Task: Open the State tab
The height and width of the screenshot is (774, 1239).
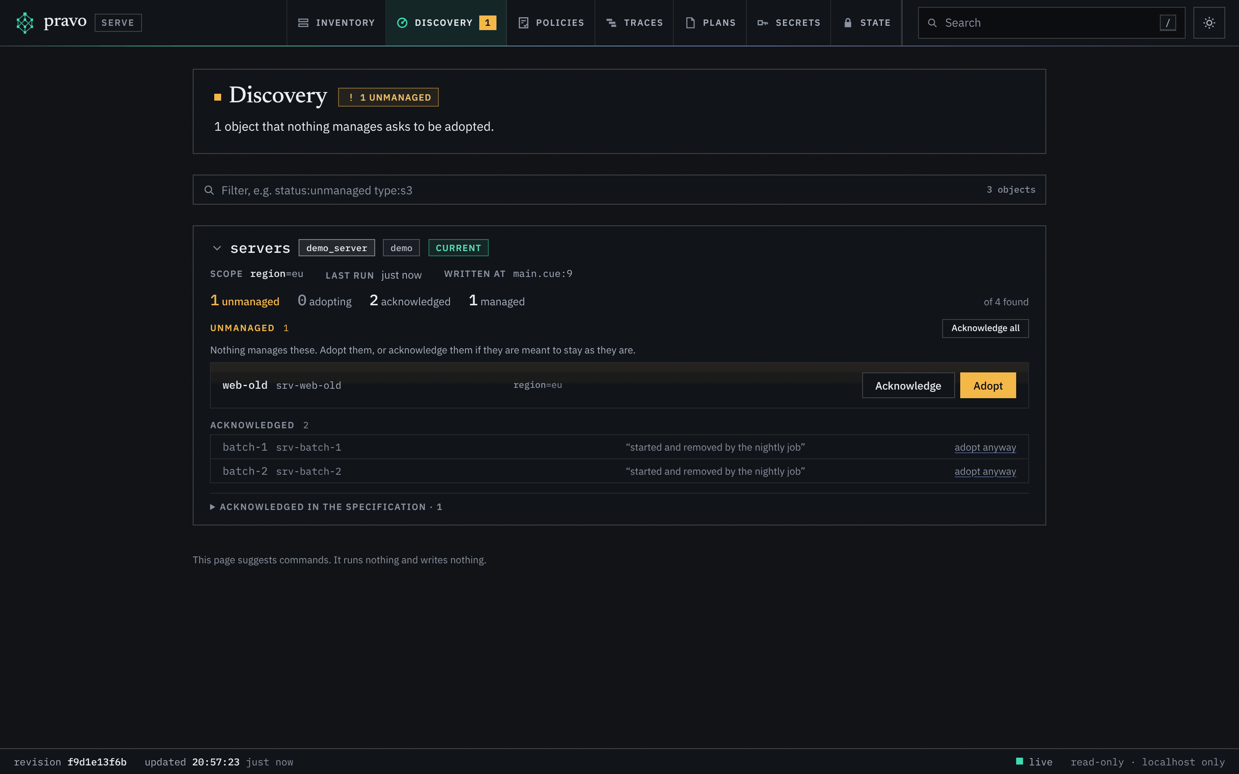Action: (x=866, y=22)
